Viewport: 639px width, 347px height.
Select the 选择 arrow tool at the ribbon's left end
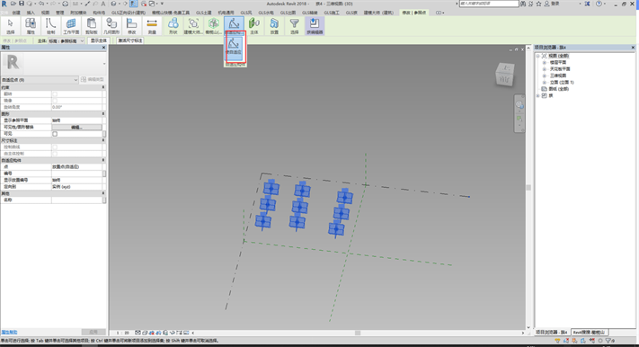11,26
